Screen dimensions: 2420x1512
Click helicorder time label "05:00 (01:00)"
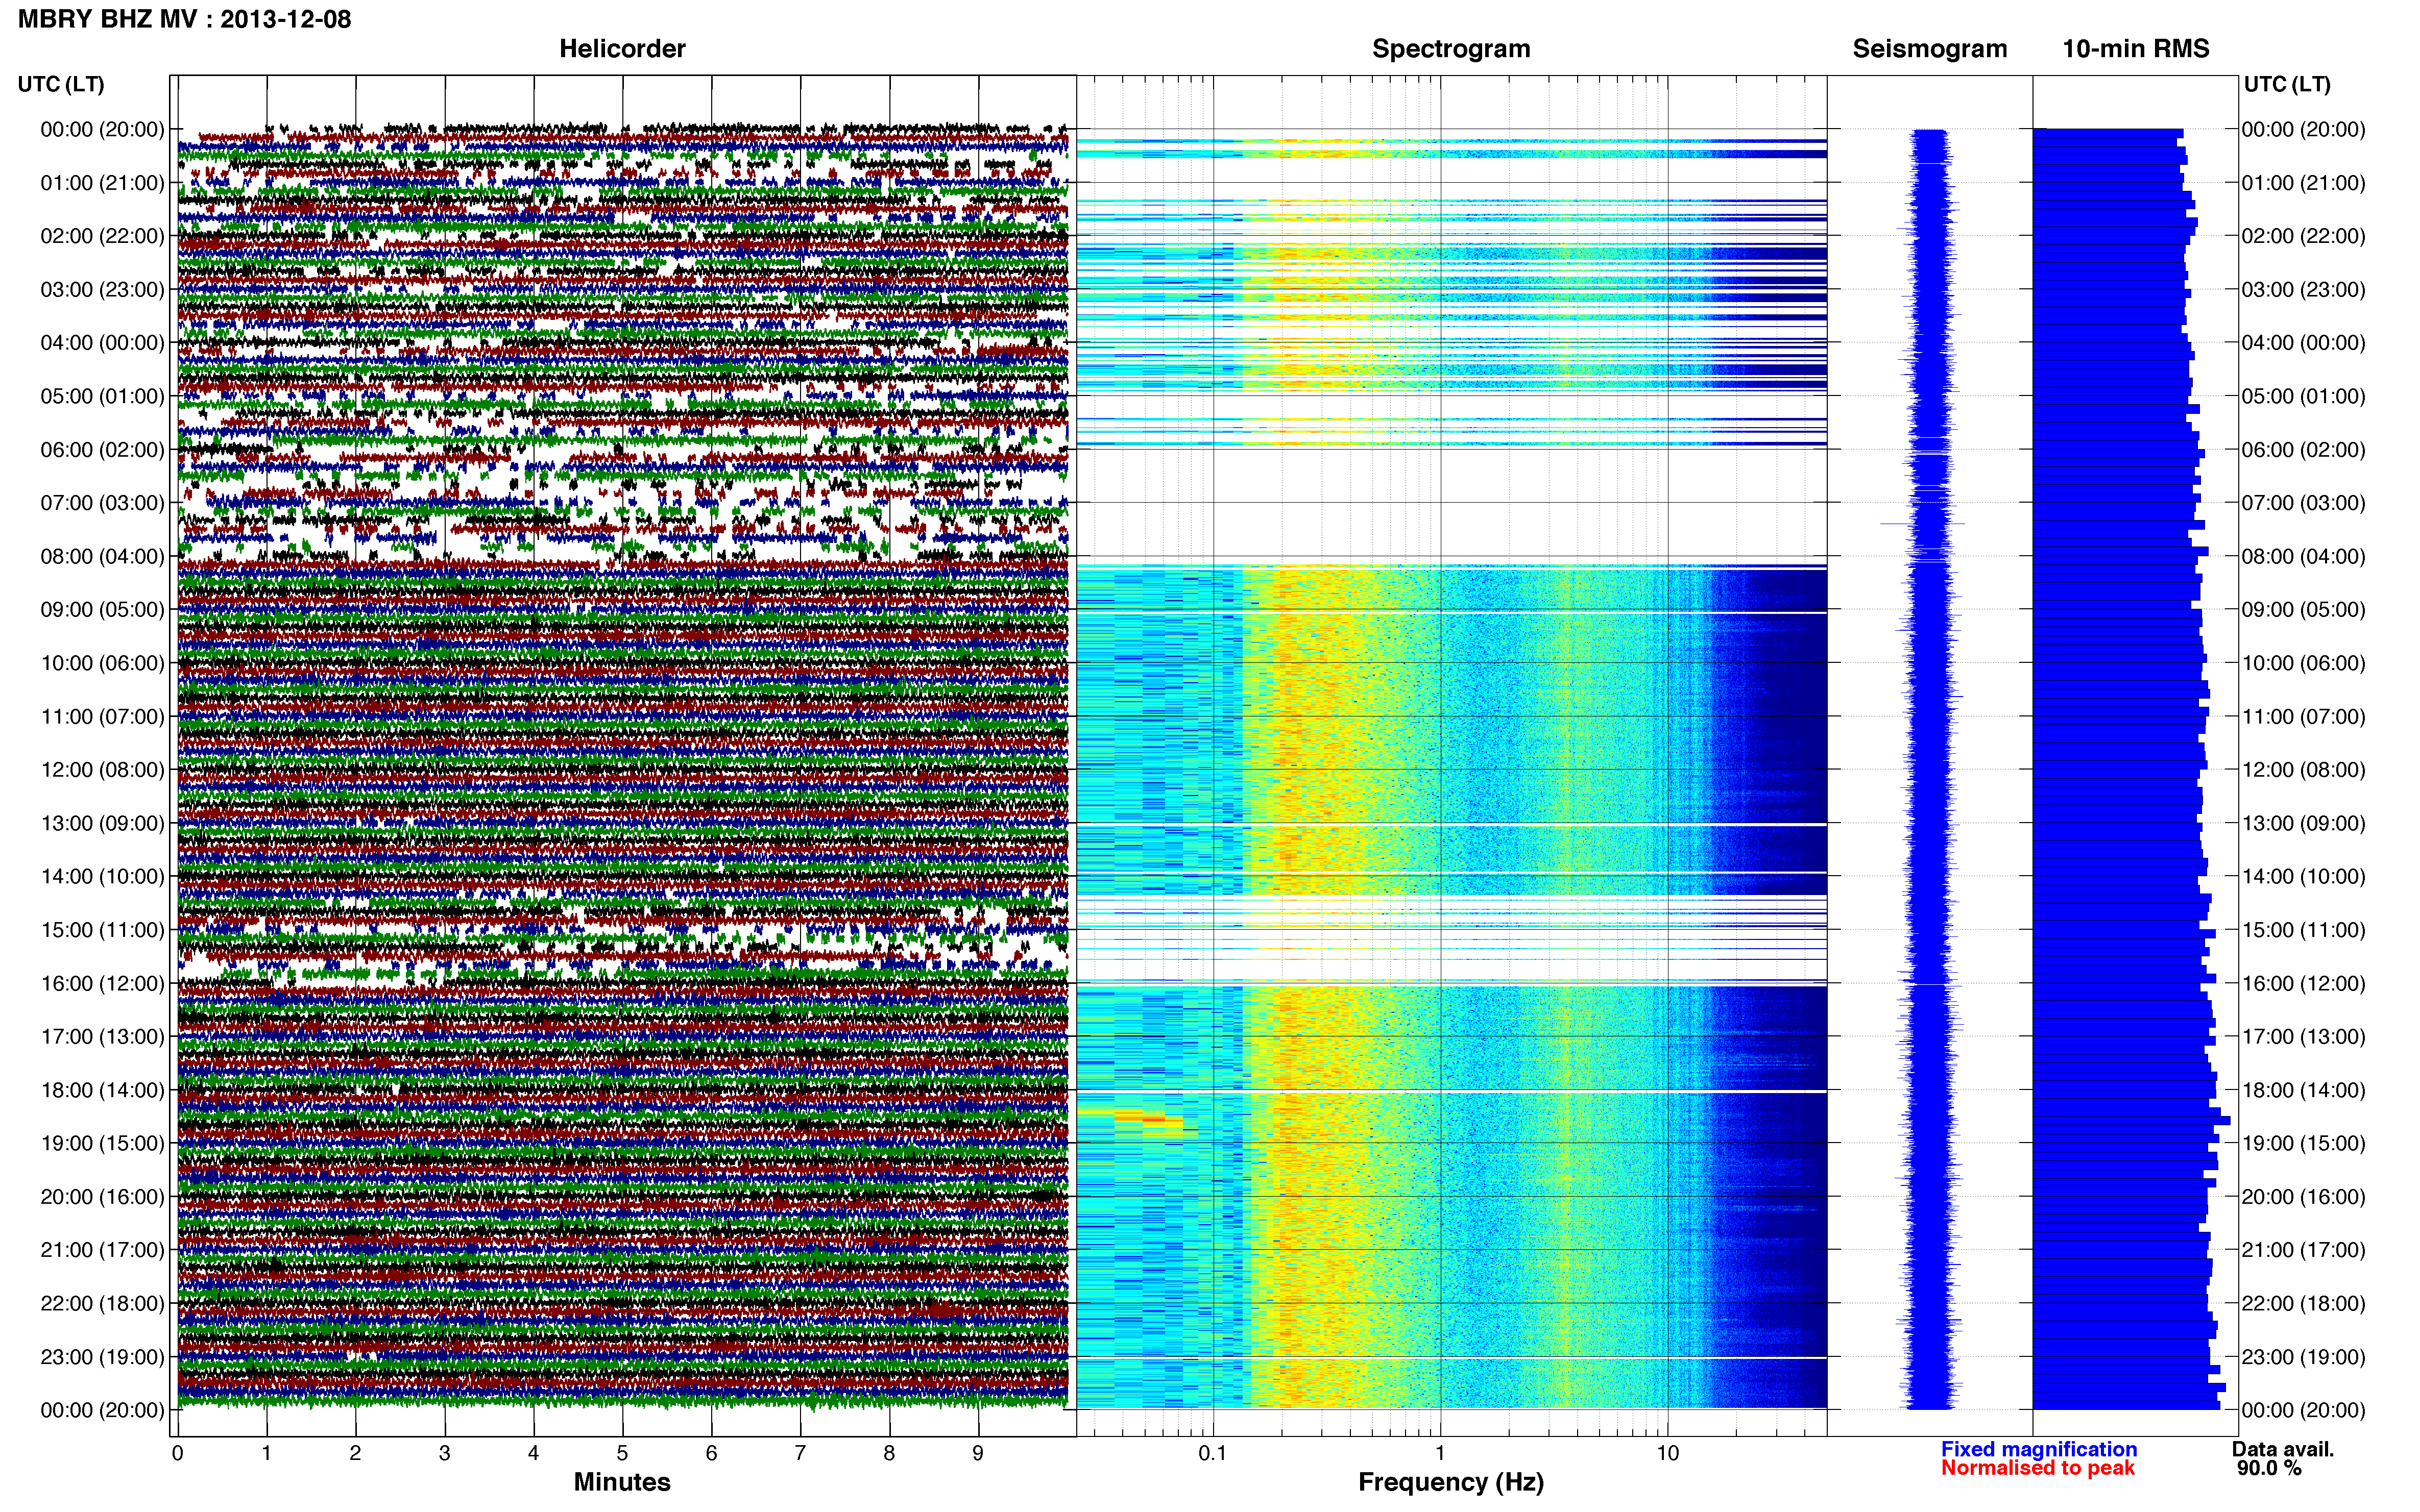102,396
